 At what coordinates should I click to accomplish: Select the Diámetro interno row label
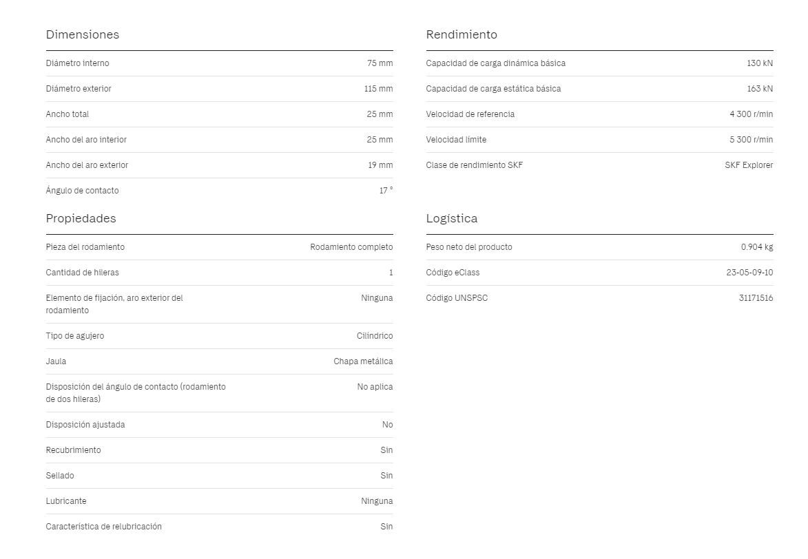coord(77,63)
